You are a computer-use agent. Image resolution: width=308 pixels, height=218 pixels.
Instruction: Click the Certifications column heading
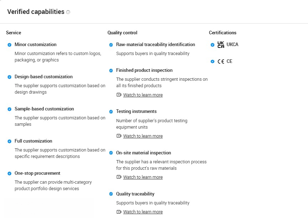click(x=223, y=33)
